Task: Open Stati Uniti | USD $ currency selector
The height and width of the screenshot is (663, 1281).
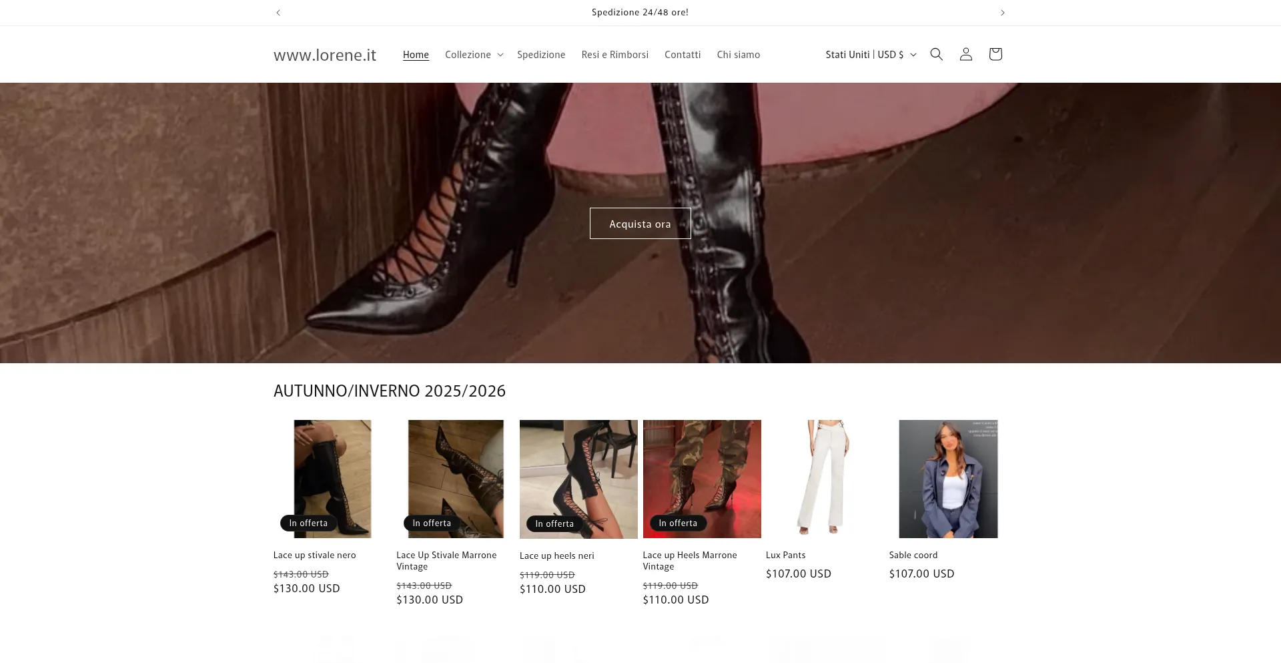Action: point(871,55)
